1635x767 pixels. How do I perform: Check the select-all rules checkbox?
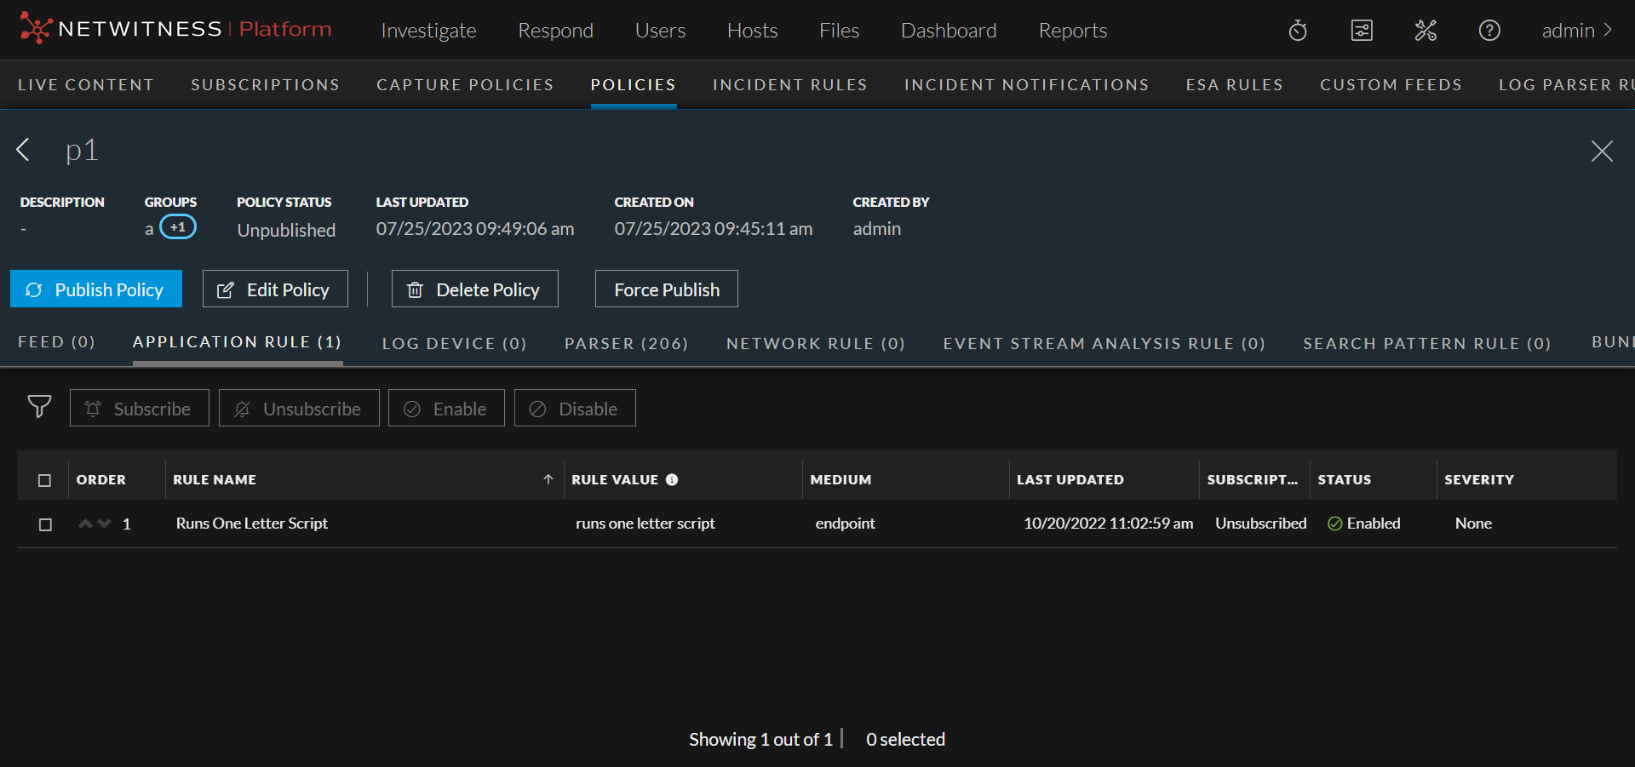[x=45, y=480]
